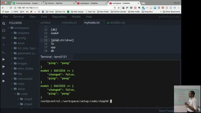Open the View menu
The width and height of the screenshot is (201, 113).
tap(32, 17)
